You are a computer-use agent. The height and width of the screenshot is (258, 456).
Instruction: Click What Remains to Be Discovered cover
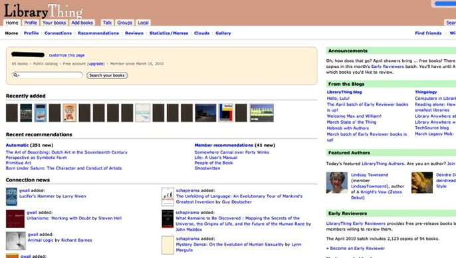pos(168,219)
